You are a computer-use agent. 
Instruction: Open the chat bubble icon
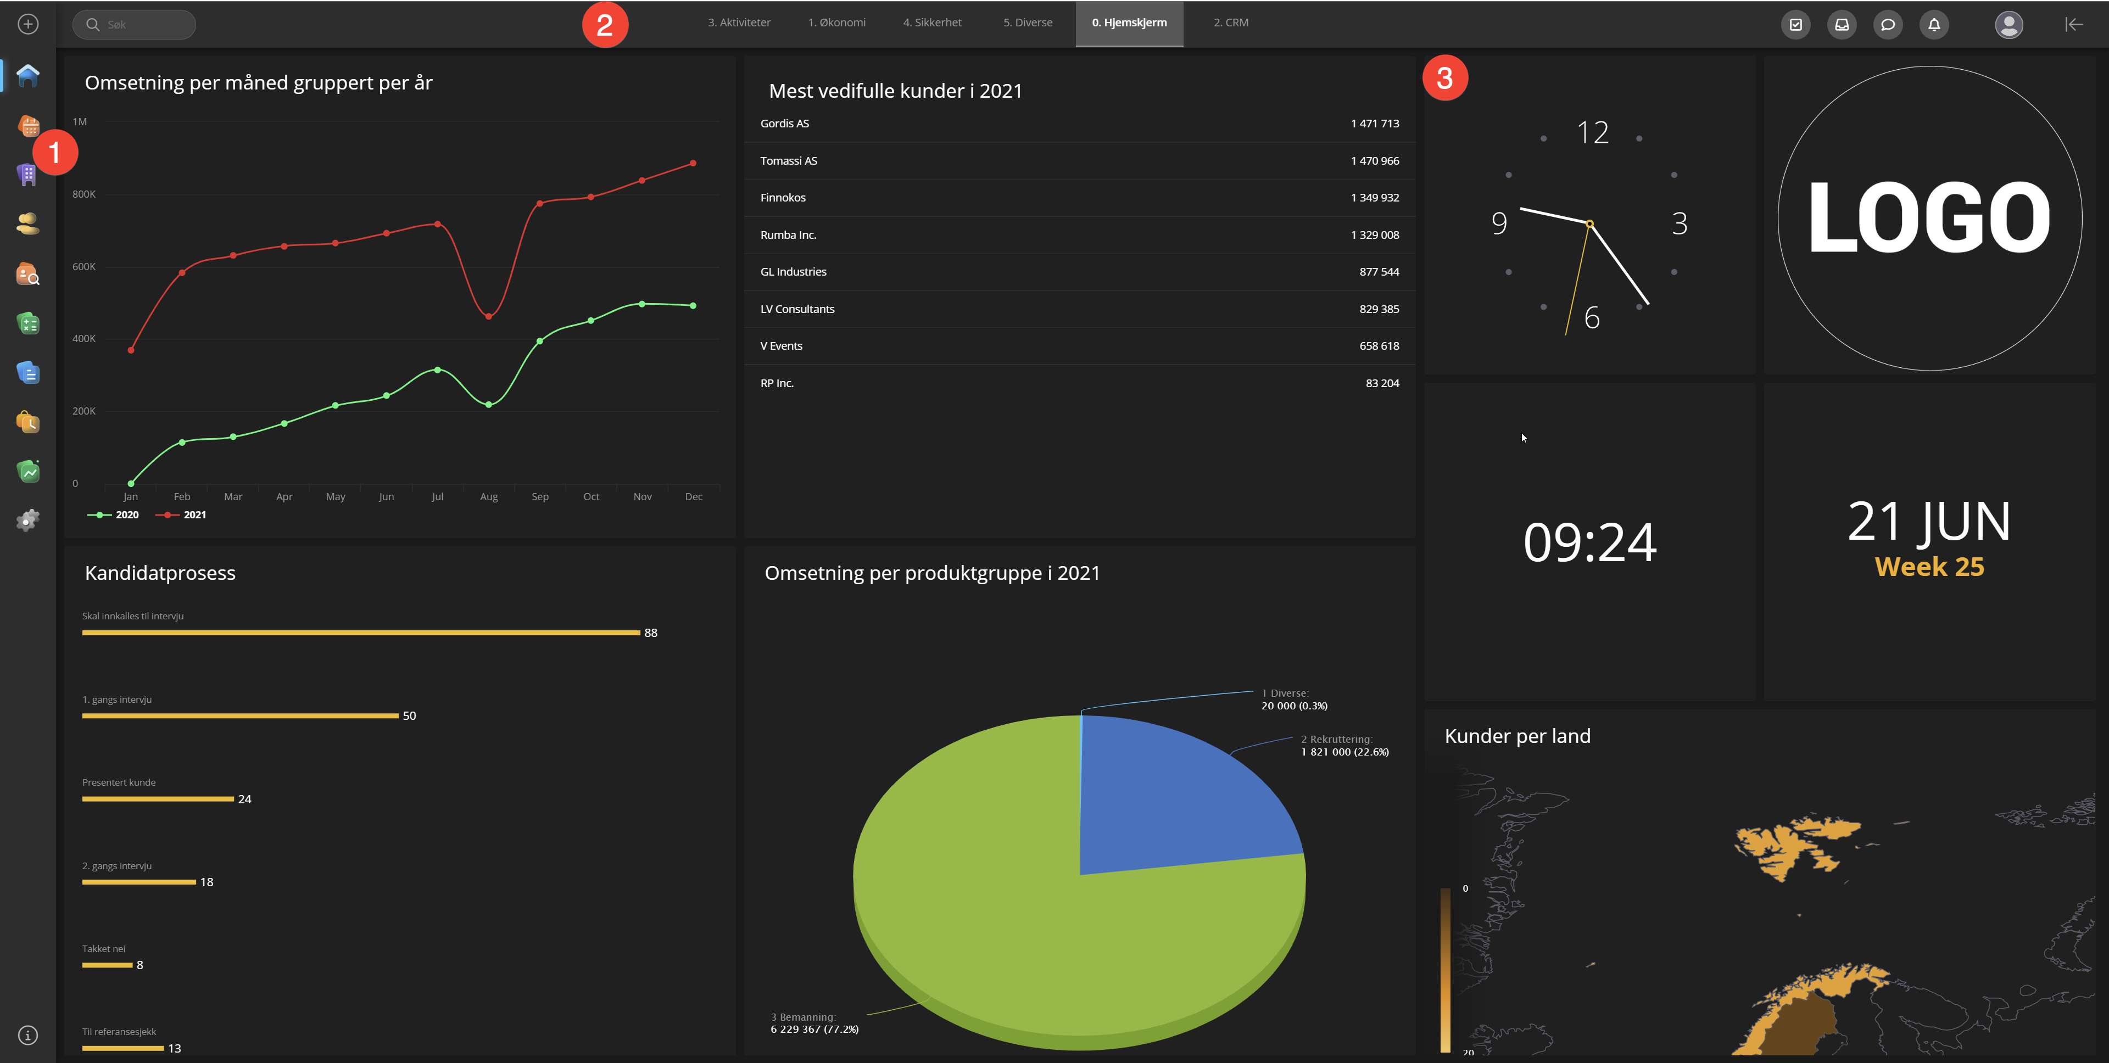(1888, 25)
